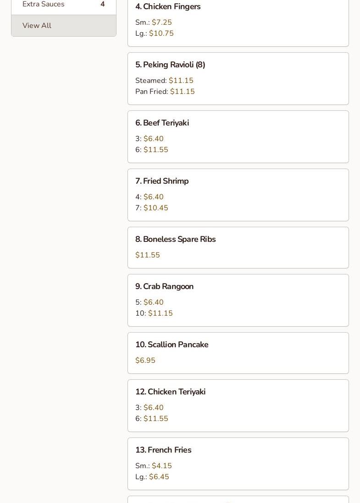
Task: Open the Peking Ravioli (8) item
Action: point(170,65)
